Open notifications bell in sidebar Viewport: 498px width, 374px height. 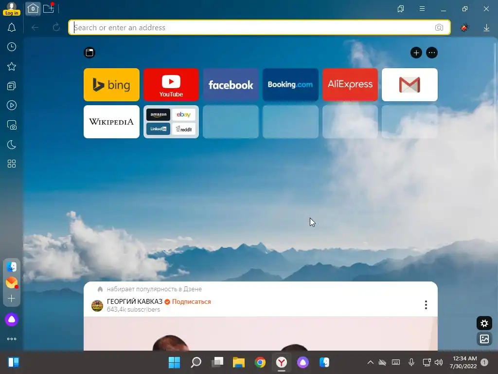click(x=12, y=28)
